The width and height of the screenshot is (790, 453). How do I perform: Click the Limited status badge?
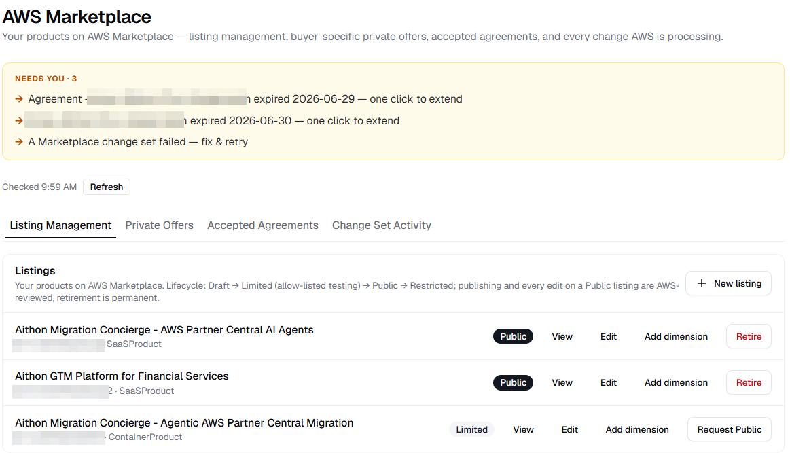[471, 430]
